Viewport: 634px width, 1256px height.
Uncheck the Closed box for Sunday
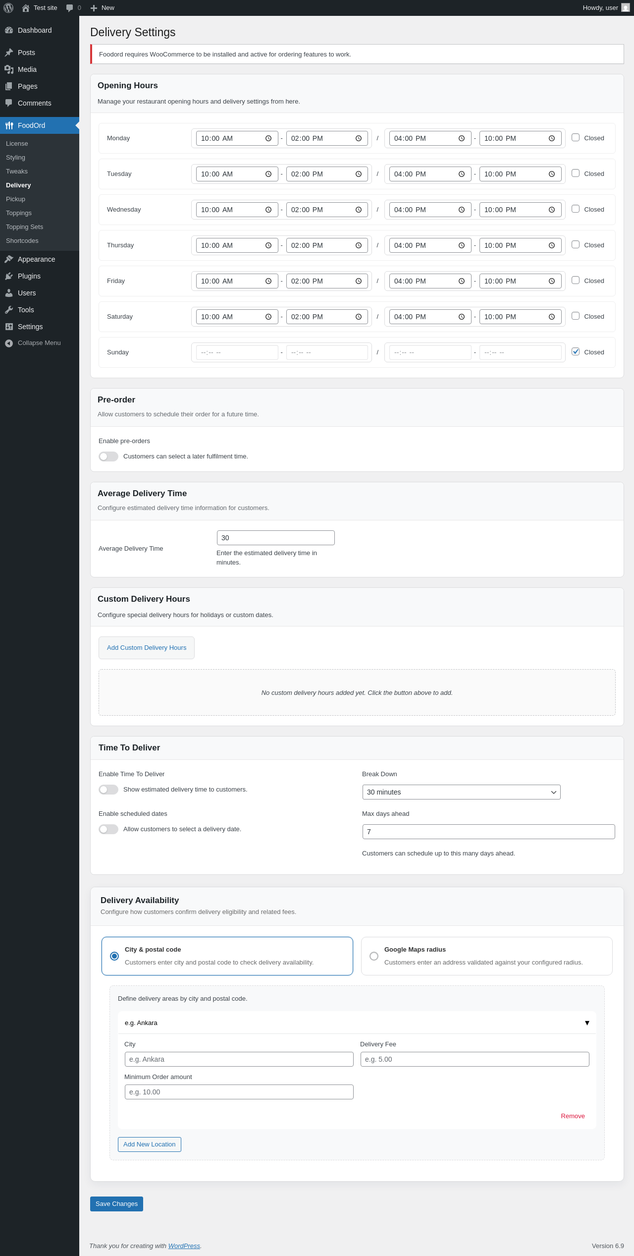[x=576, y=352]
